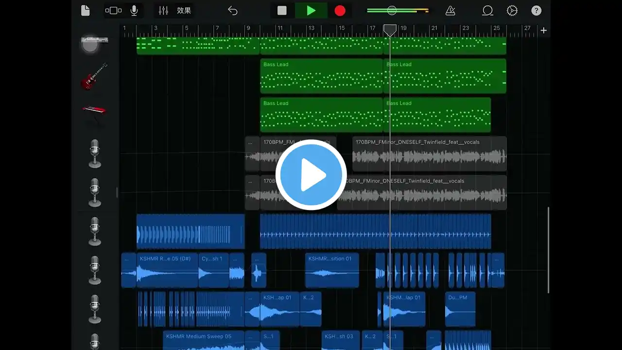
Task: Switch view using the tracks/browser button
Action: [113, 10]
